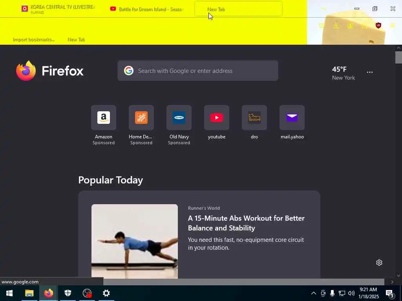Viewport: 402px width, 301px height.
Task: Click the camera in-use tray icon
Action: point(323,293)
